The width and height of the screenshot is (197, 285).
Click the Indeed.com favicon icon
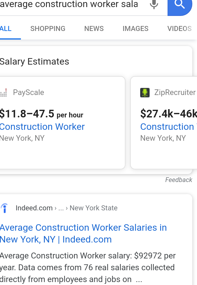coord(4,208)
